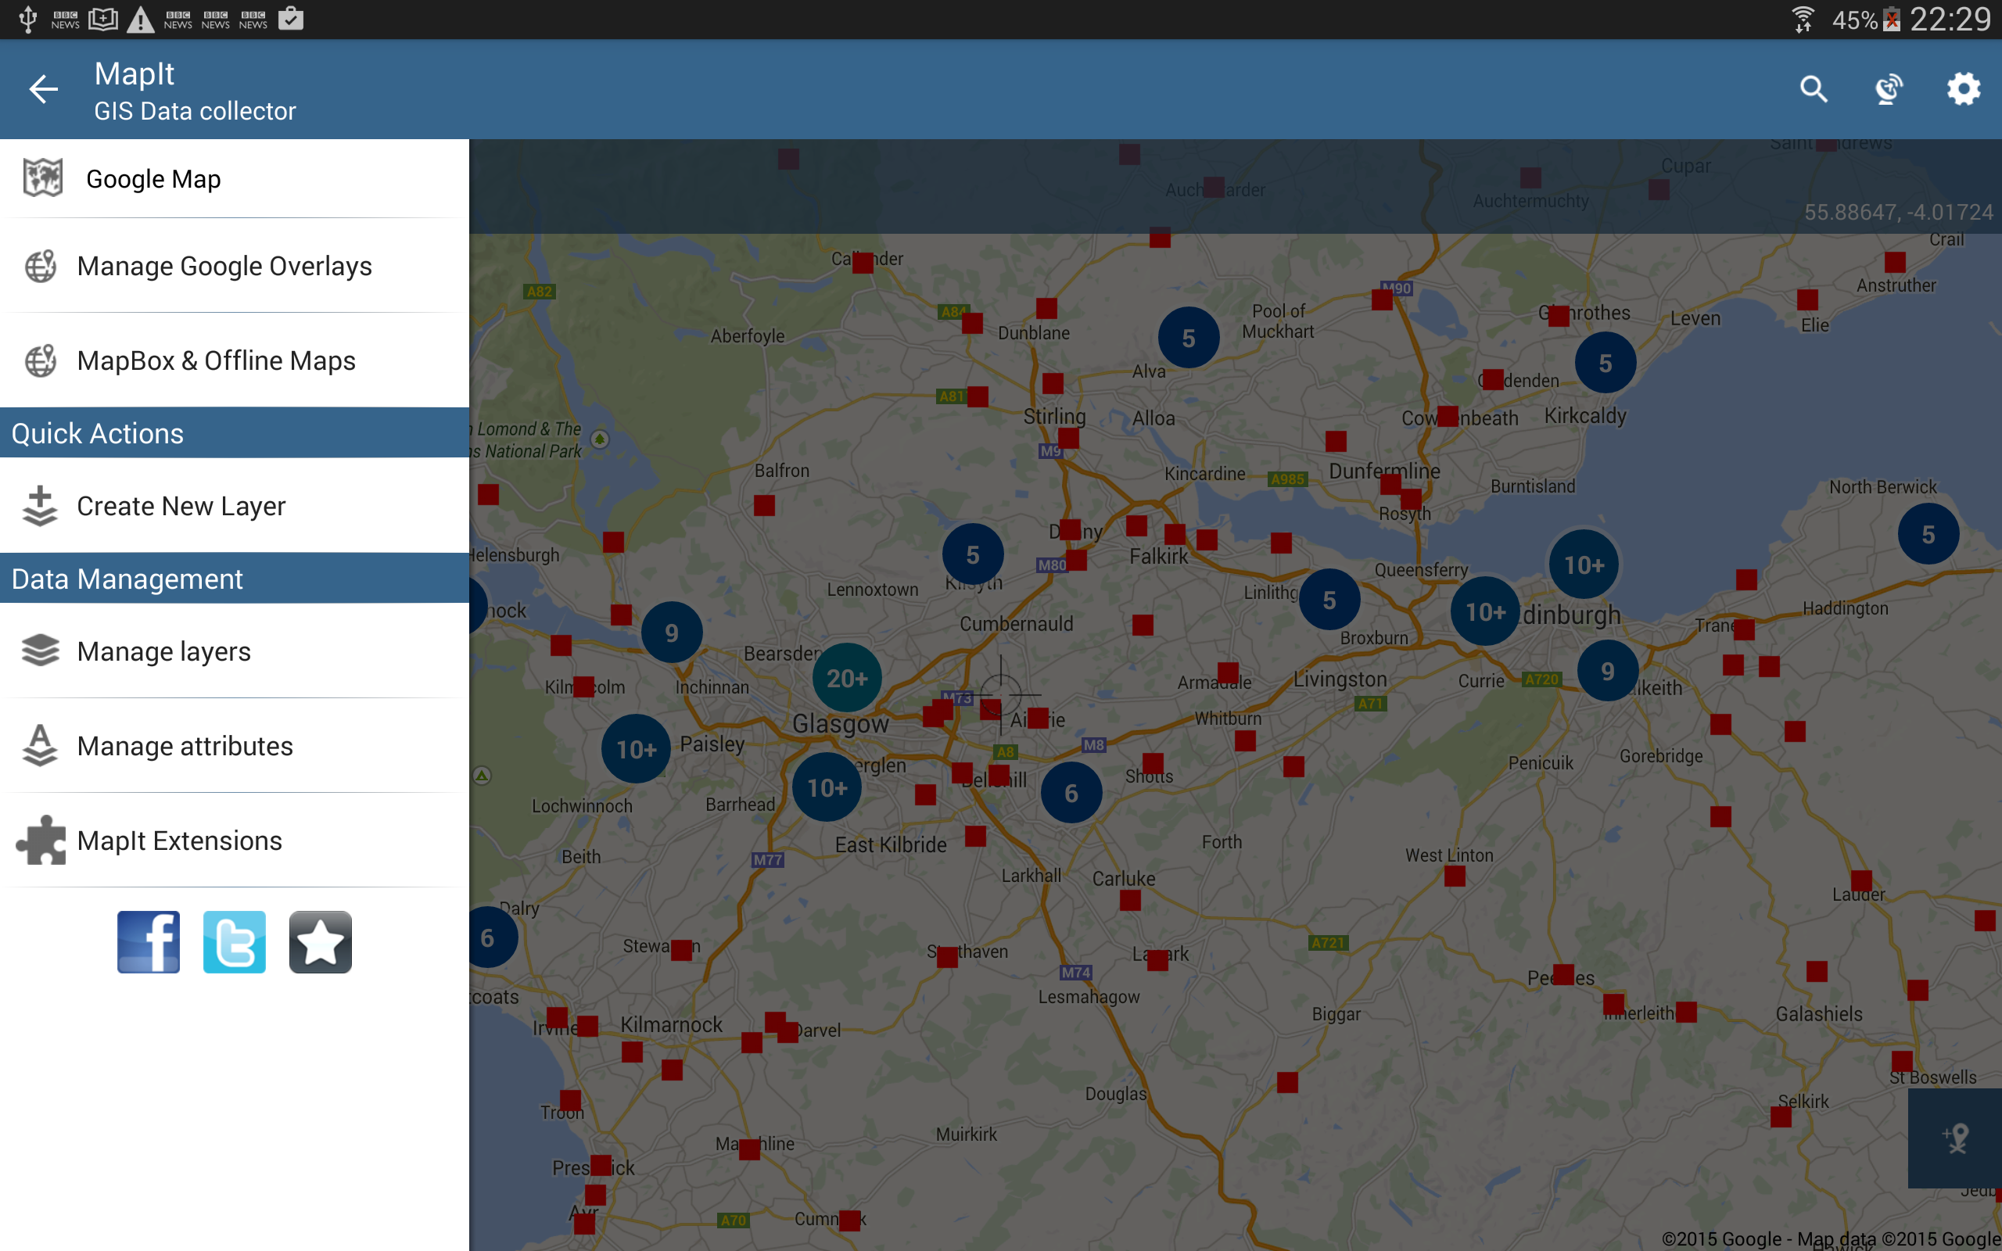Tap the add location marker button
Image resolution: width=2002 pixels, height=1251 pixels.
(x=1955, y=1138)
